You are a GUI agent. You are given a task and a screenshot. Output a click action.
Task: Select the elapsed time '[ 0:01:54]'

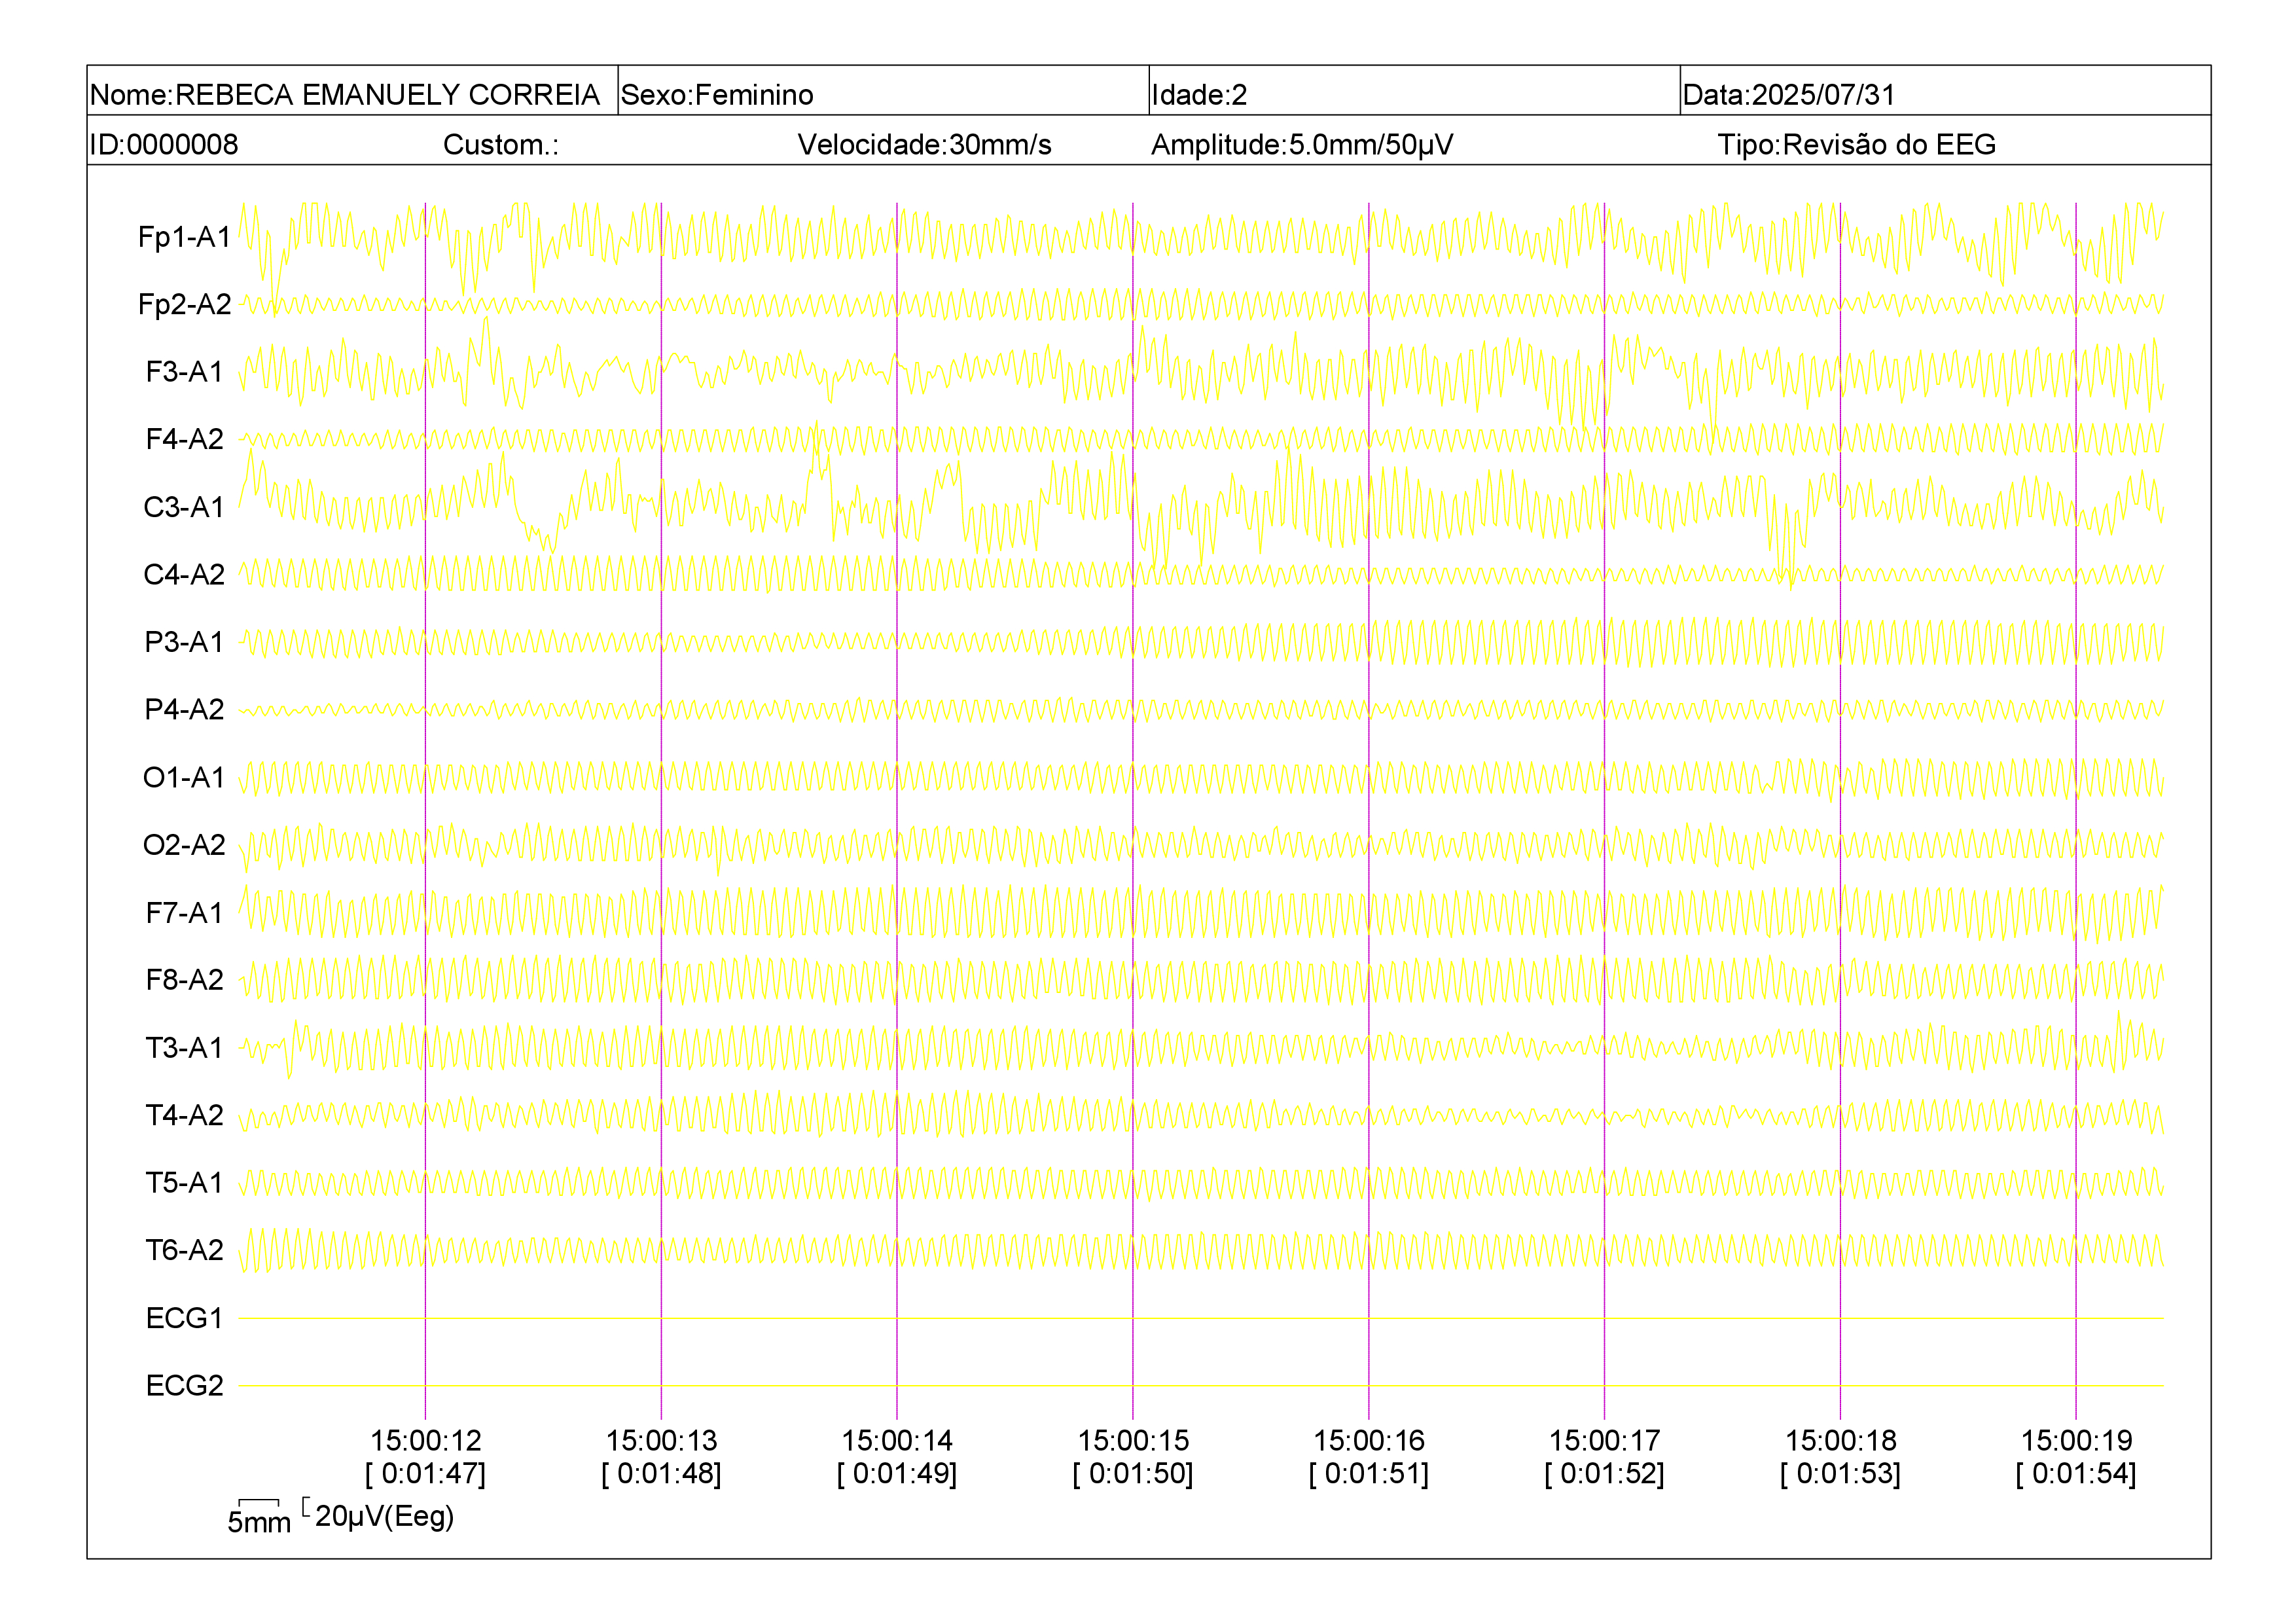[2077, 1474]
